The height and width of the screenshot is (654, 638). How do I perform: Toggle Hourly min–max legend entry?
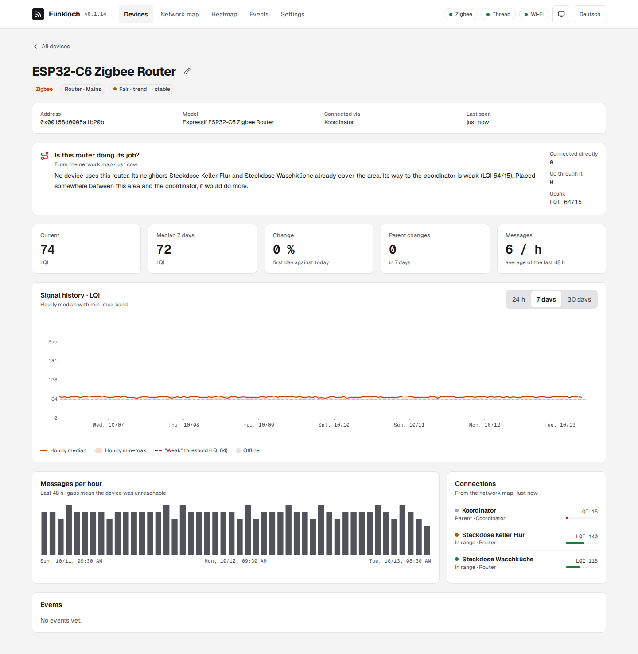pyautogui.click(x=121, y=450)
